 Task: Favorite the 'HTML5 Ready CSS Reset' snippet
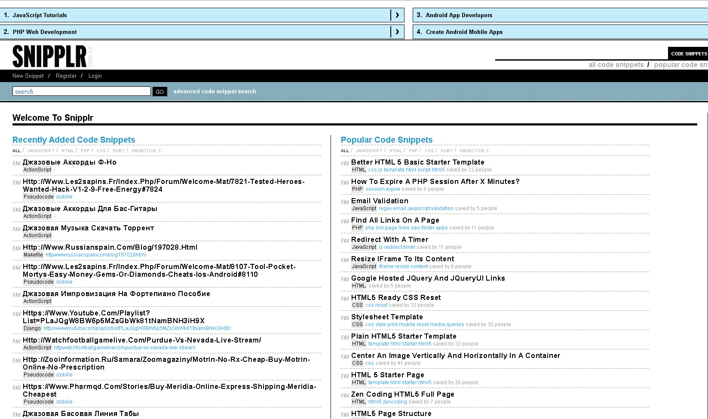[x=345, y=299]
